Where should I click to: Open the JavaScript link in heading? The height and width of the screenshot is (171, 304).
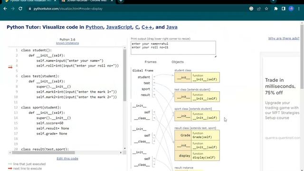pyautogui.click(x=119, y=27)
